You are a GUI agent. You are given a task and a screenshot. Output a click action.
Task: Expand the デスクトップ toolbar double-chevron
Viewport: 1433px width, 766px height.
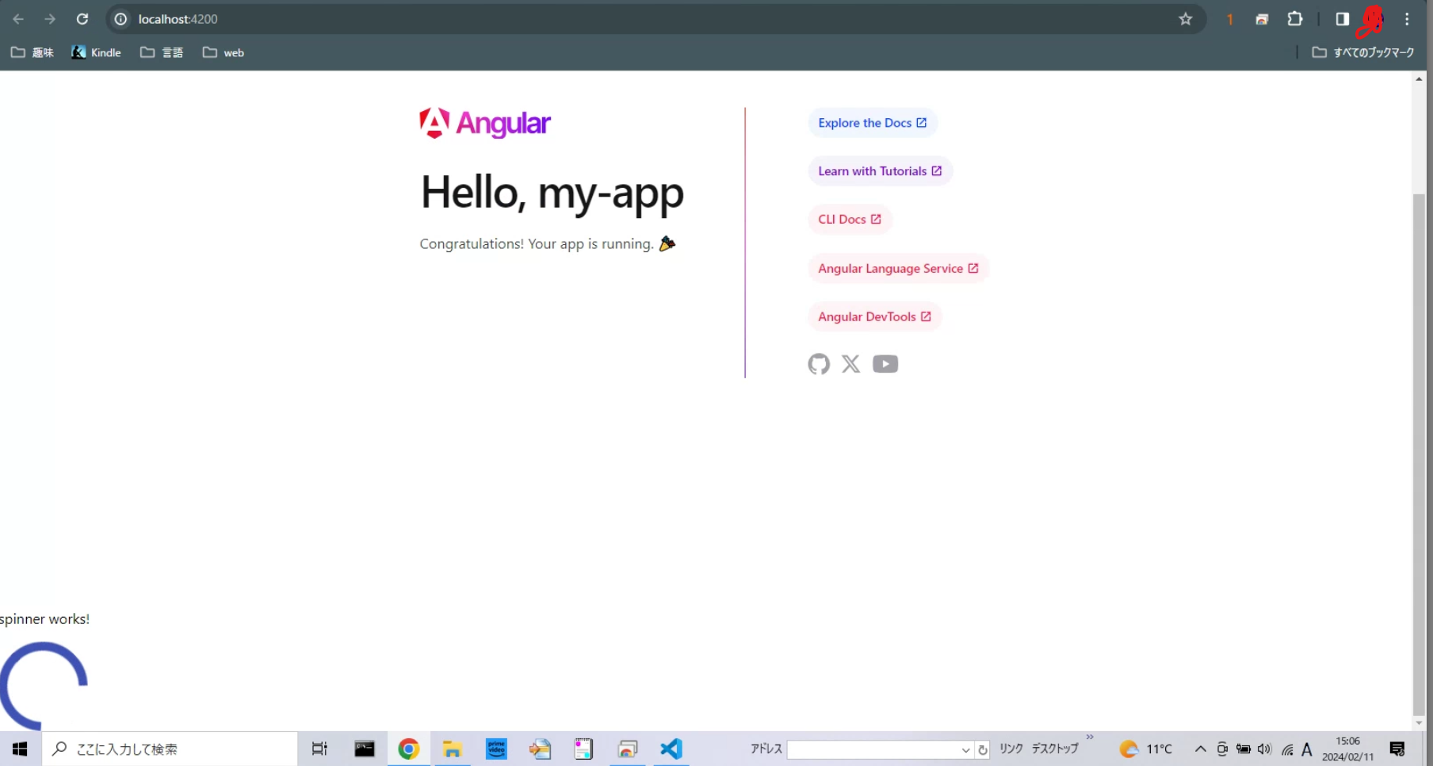pyautogui.click(x=1090, y=737)
